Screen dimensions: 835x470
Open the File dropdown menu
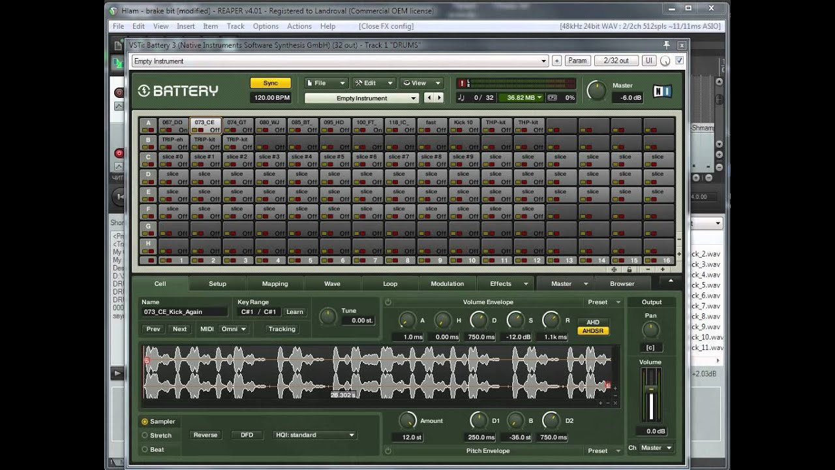[x=326, y=83]
